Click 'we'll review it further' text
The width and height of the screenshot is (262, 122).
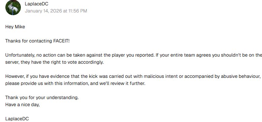click(x=122, y=83)
